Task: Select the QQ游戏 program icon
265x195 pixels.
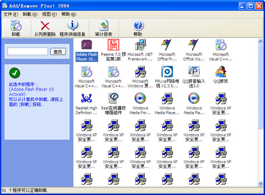Action: pyautogui.click(x=221, y=72)
